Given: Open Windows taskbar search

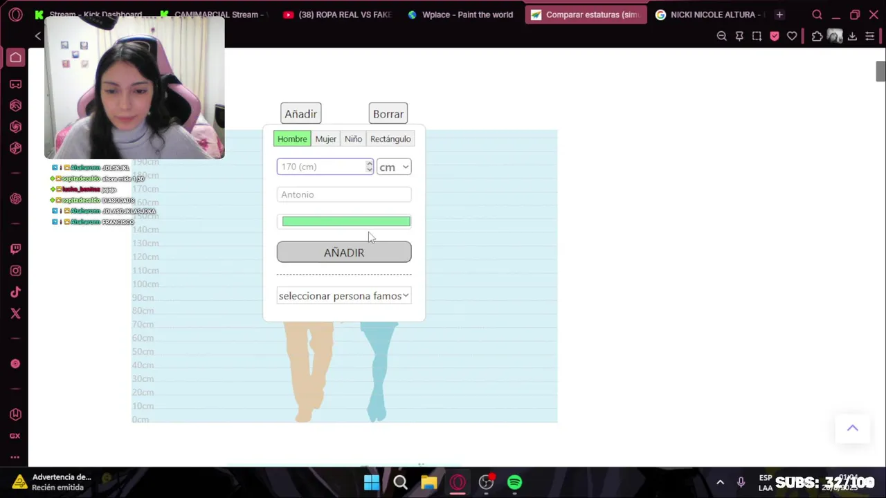Looking at the screenshot, I should tap(400, 482).
